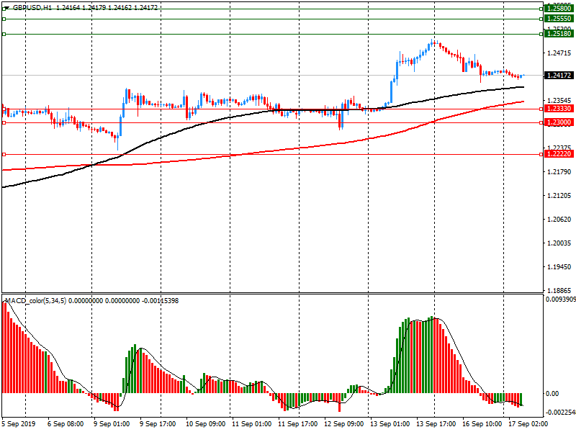
Task: Grab left handle of 1.23000 red line
Action: pos(4,122)
